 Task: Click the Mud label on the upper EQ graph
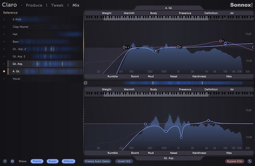coord(150,76)
